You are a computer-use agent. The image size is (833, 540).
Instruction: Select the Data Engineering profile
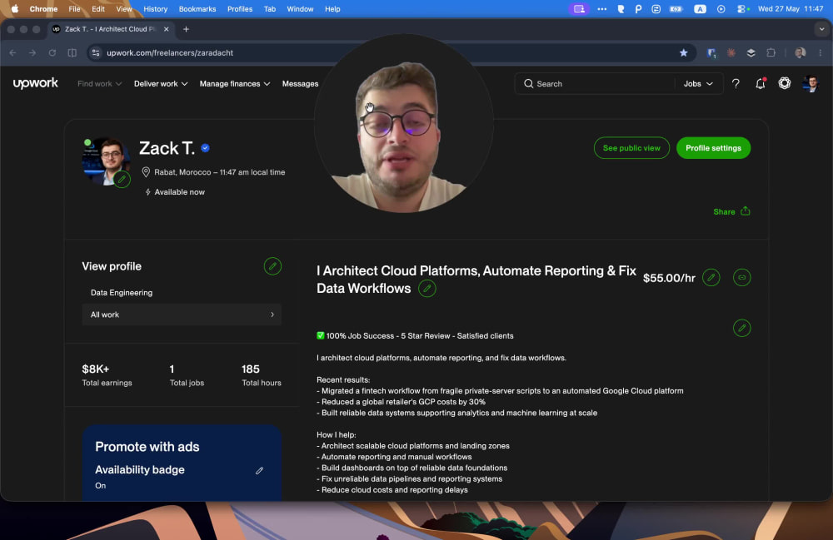click(122, 292)
